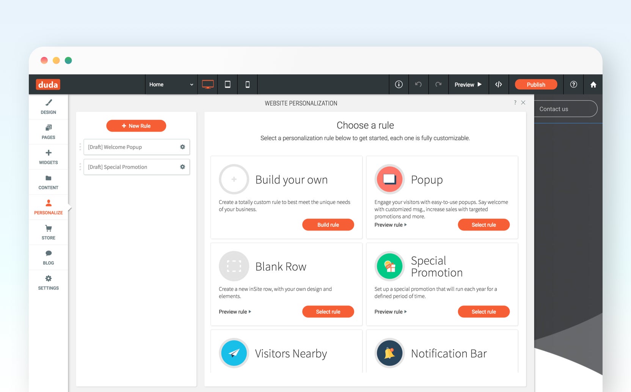Select rule for Special Promotion
The width and height of the screenshot is (631, 392).
point(483,312)
